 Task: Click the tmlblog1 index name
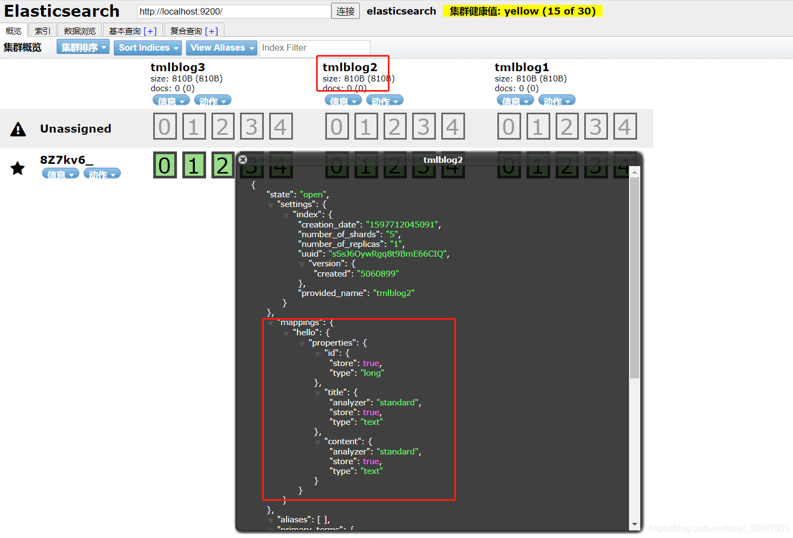522,67
